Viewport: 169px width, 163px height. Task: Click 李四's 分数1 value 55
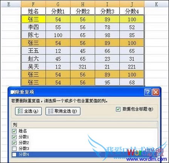(x=58, y=27)
